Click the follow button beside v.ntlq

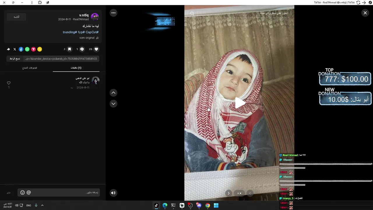pos(16,17)
